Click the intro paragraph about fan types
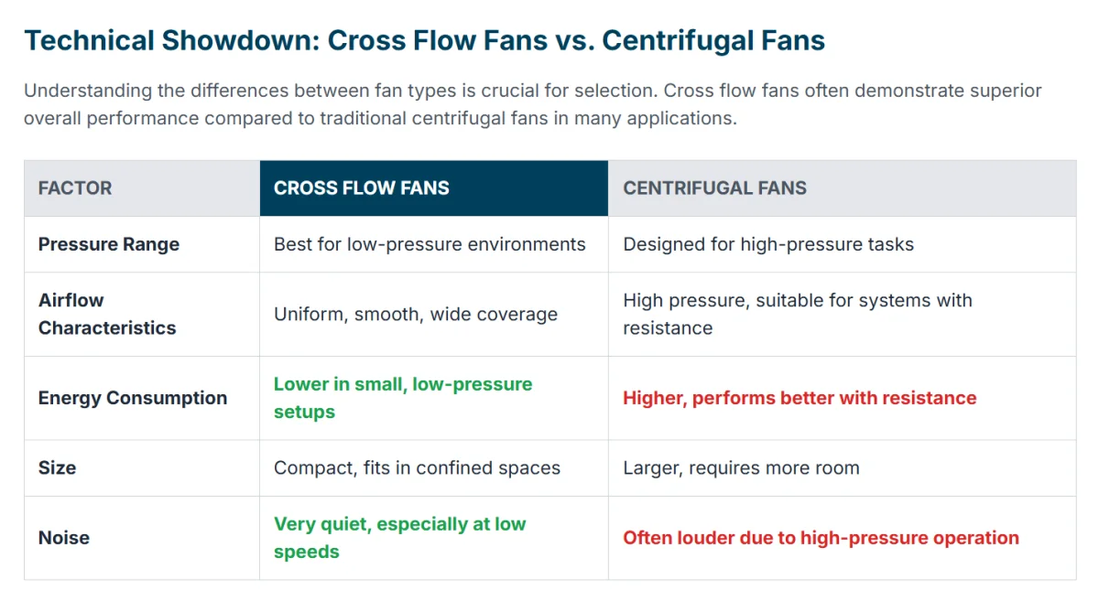1099x601 pixels. (x=533, y=104)
